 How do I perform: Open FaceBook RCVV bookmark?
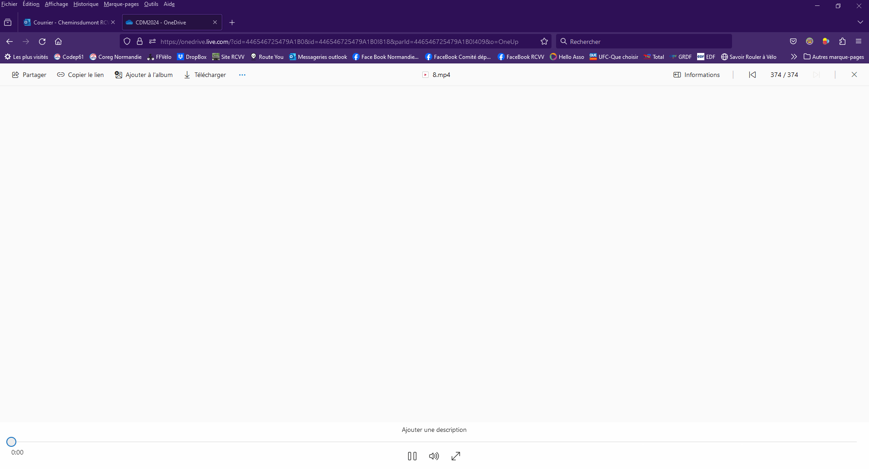click(521, 57)
